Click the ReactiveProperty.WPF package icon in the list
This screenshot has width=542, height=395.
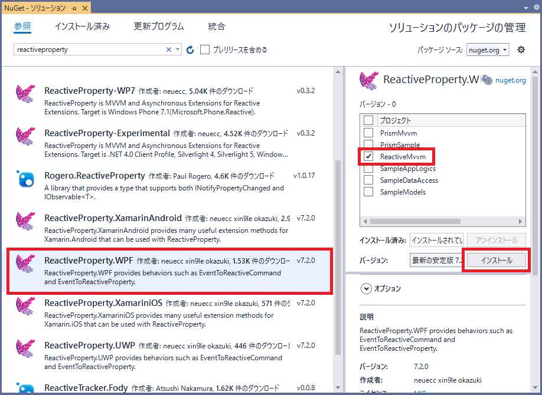25,263
